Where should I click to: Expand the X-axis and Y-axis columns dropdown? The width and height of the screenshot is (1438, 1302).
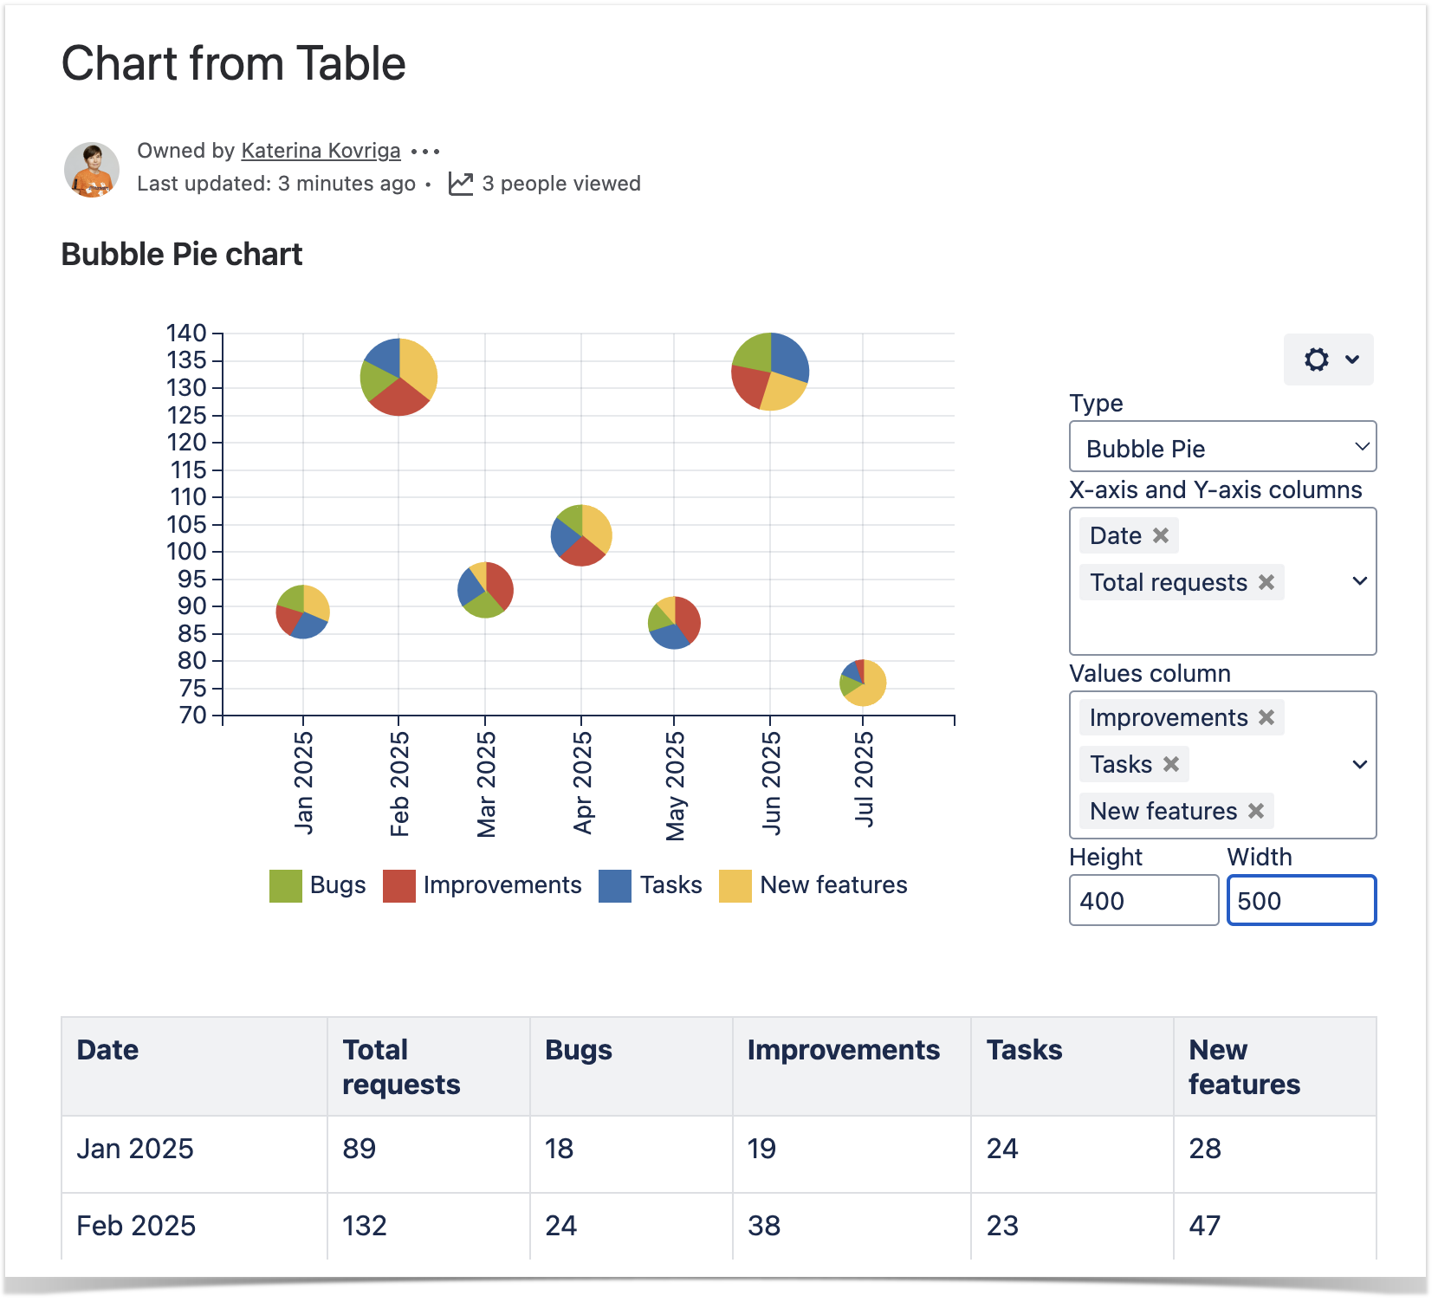click(1360, 581)
